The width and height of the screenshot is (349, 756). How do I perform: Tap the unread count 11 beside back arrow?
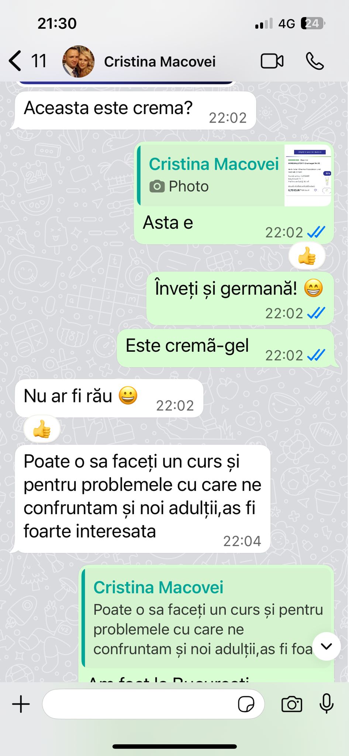39,61
